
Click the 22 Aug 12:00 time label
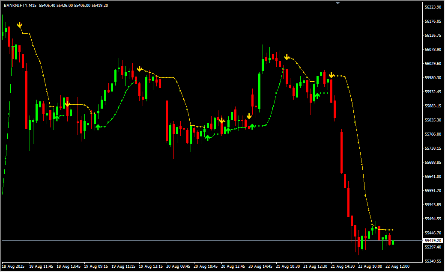pos(397,266)
